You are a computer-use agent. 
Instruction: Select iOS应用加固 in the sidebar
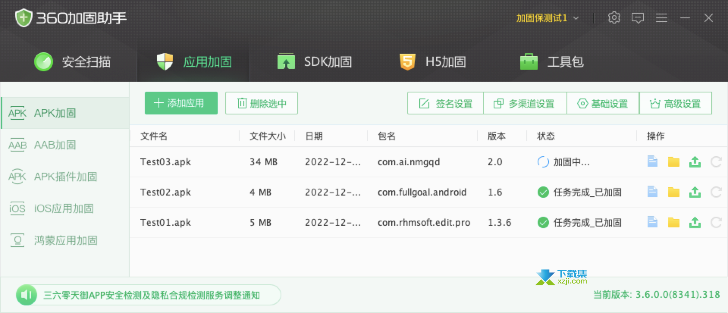coord(65,208)
